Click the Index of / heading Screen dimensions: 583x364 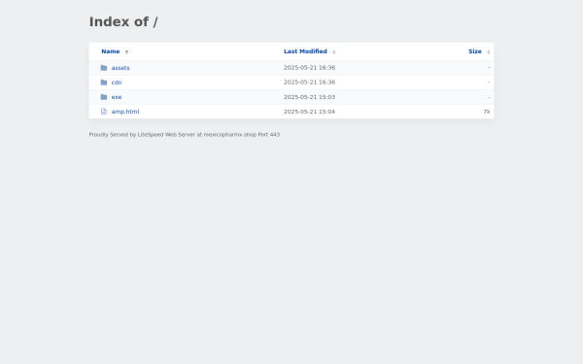tap(123, 22)
